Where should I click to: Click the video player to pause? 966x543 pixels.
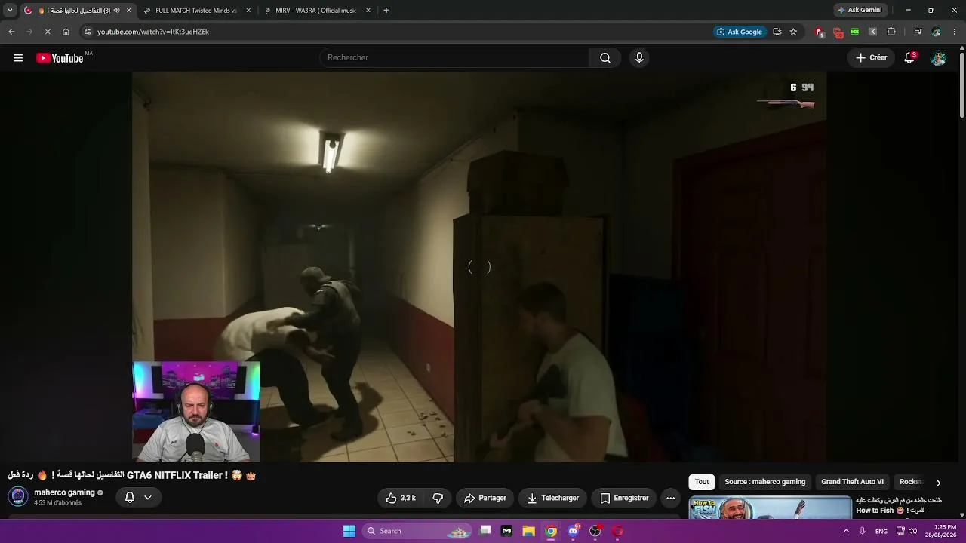[479, 267]
